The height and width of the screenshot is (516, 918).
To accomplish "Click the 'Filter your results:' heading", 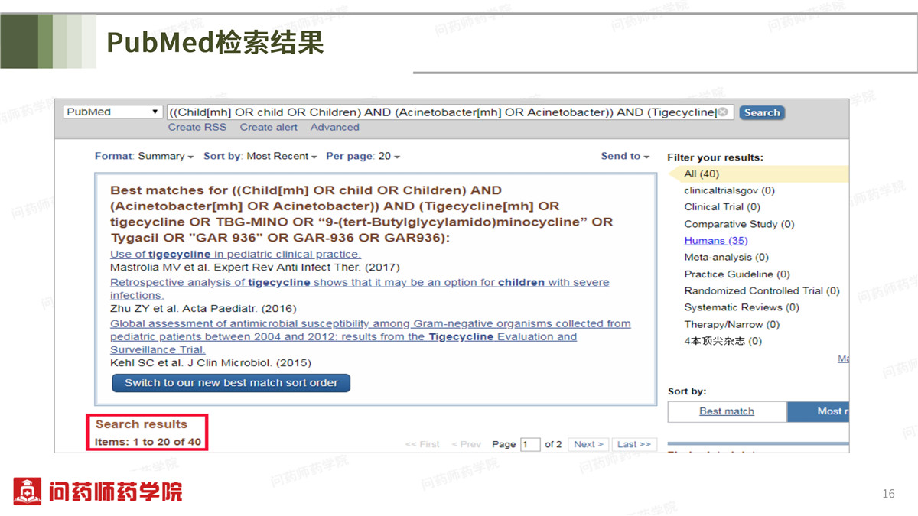I will click(x=715, y=157).
